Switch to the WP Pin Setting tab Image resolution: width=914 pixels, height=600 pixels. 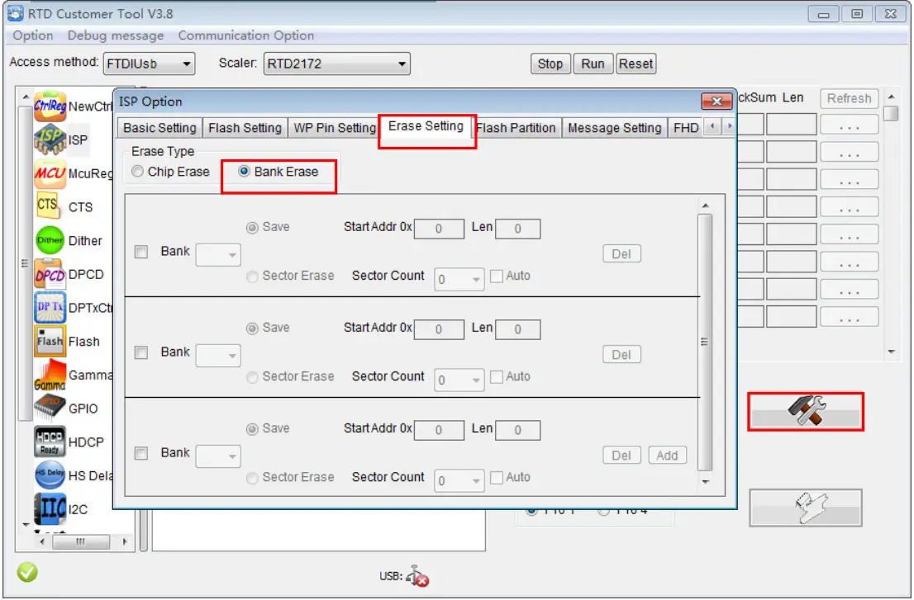point(335,127)
